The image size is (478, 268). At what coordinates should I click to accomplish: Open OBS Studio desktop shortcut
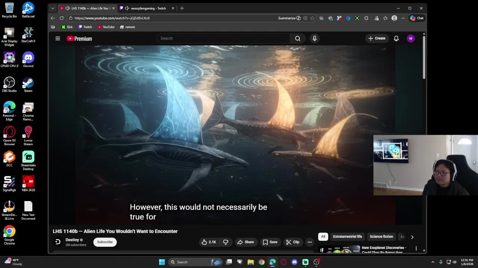click(9, 84)
